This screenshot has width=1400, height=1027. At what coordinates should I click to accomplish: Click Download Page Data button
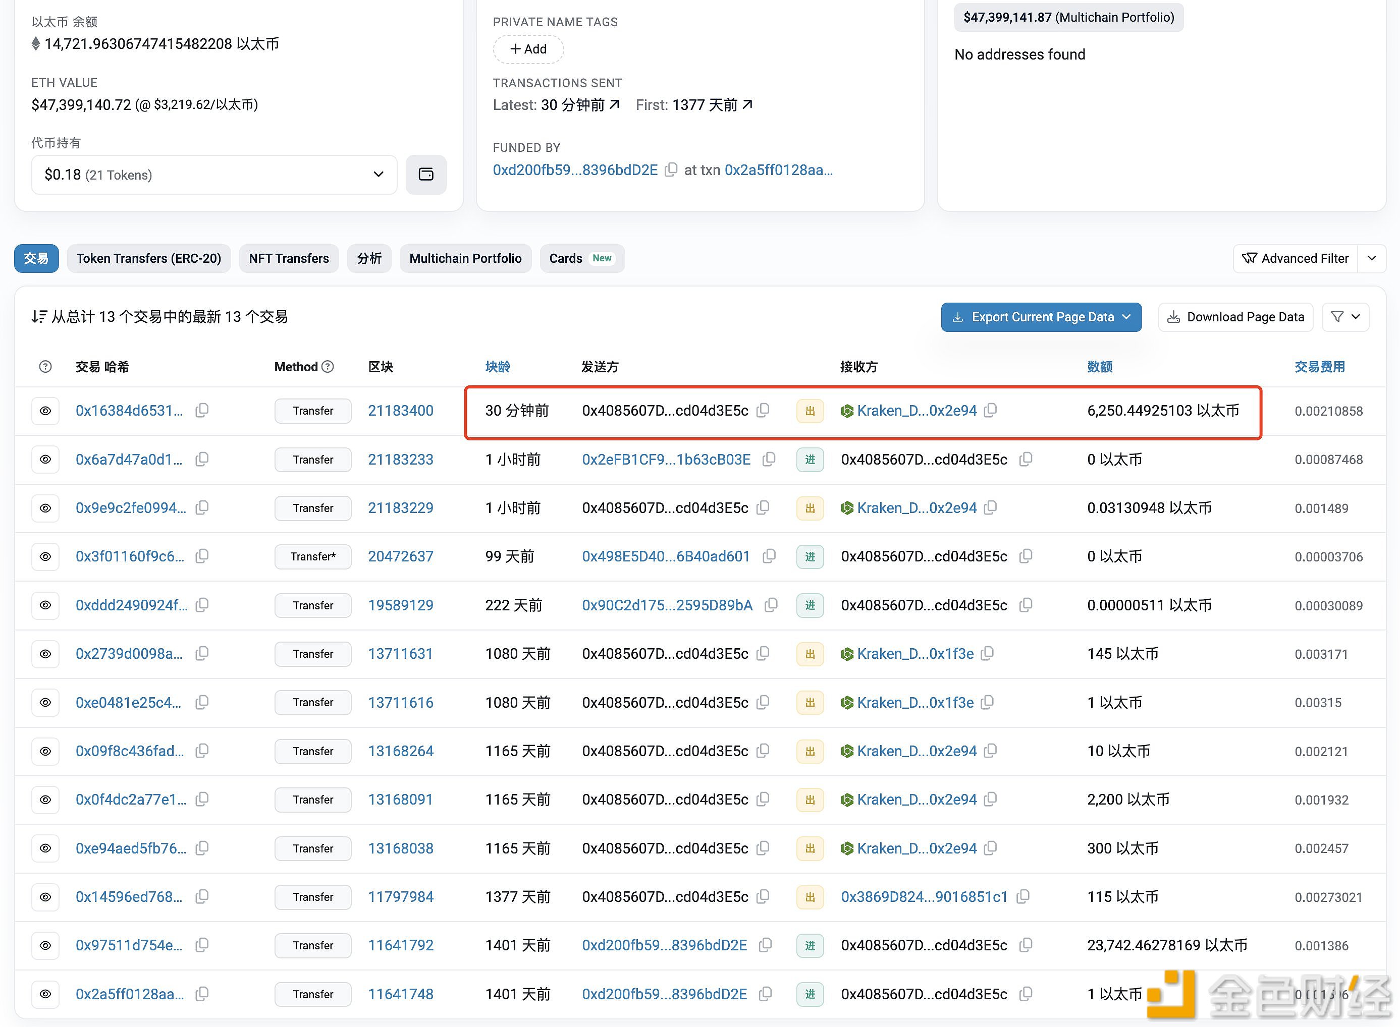click(1236, 317)
